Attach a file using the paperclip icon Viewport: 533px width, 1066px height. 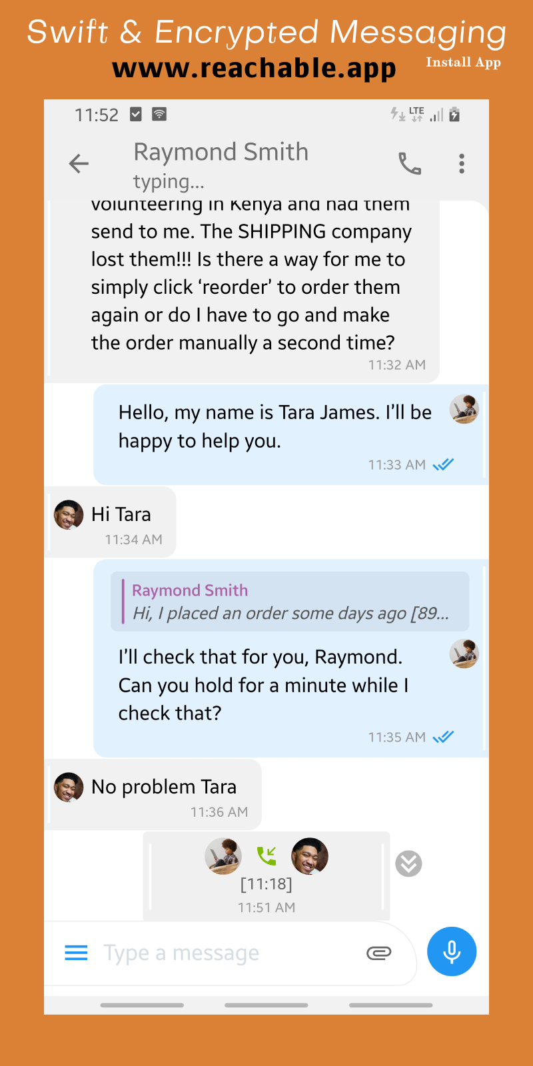coord(379,953)
